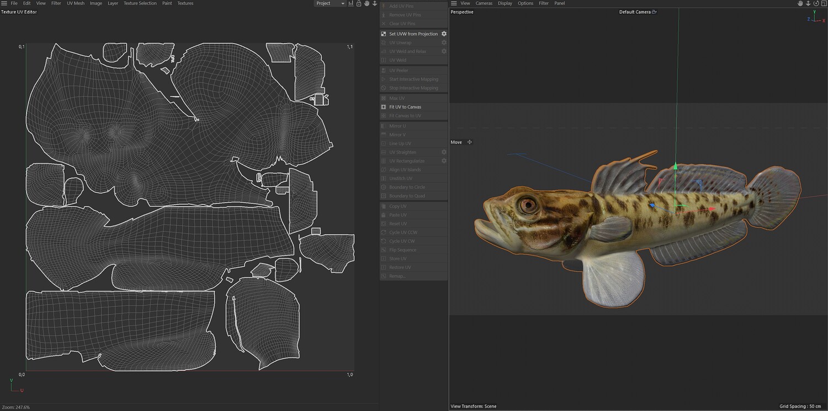This screenshot has height=411, width=828.
Task: Click the green Y axis gizmo arrow
Action: 676,166
